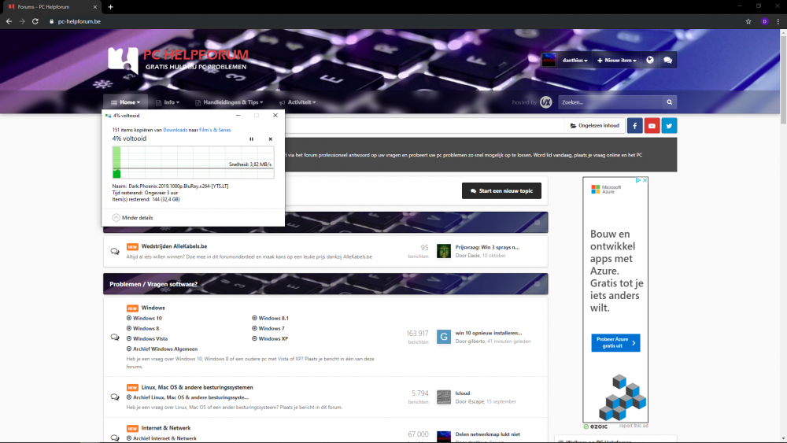Open the Windows XP subforum
The image size is (787, 443).
coord(273,338)
